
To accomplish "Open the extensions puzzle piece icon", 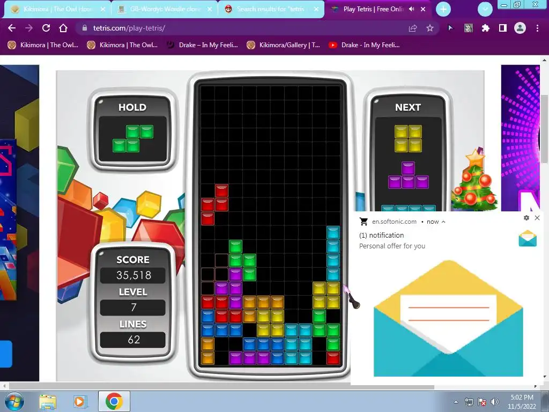I will tap(485, 28).
